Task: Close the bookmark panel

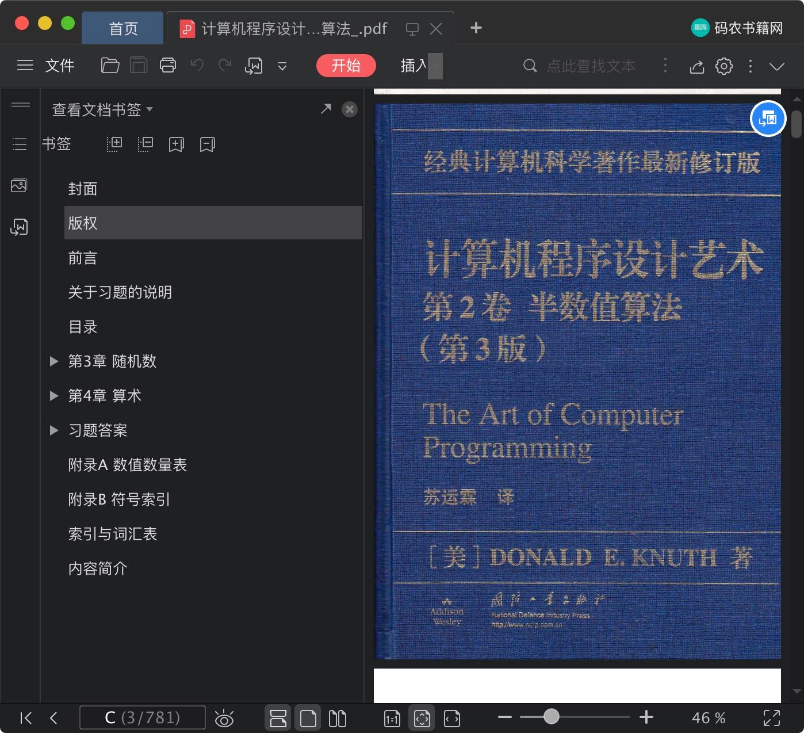Action: click(x=350, y=109)
